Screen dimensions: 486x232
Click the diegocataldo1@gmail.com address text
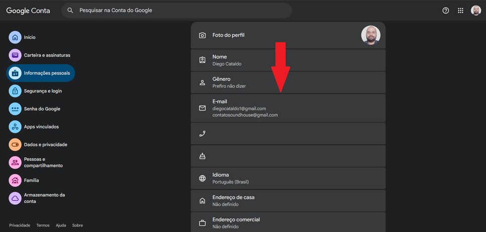tap(239, 109)
